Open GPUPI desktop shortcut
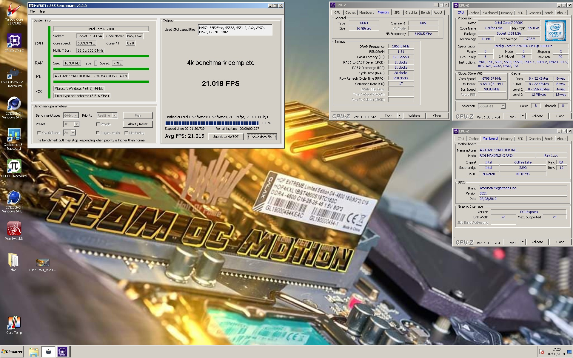 point(14,169)
